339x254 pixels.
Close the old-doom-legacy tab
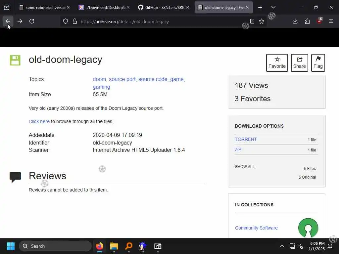click(x=247, y=8)
